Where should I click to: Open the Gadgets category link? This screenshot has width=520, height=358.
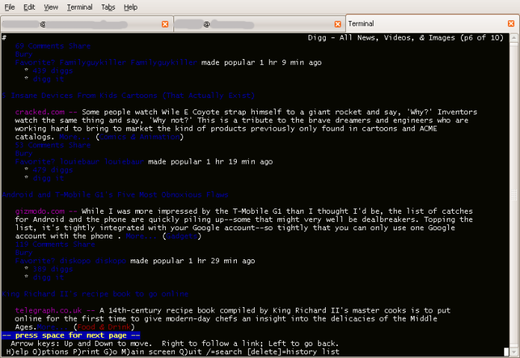point(182,236)
